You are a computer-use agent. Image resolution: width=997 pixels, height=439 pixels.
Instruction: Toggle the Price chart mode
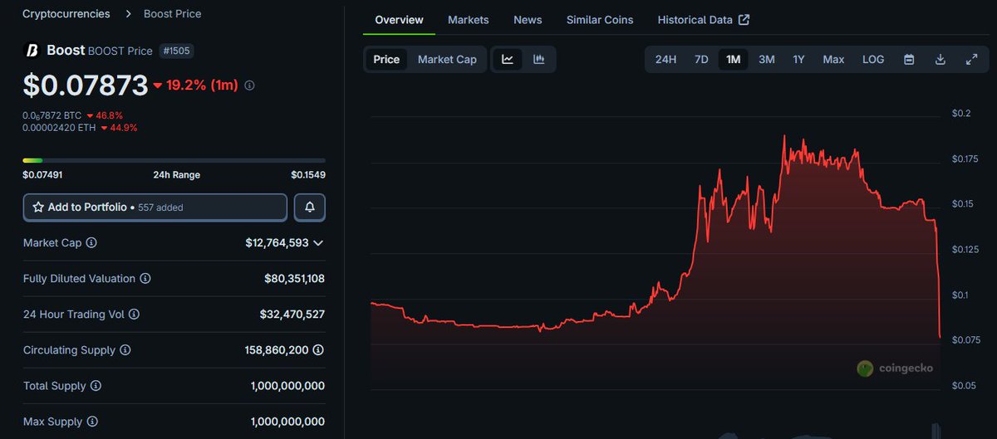(386, 59)
